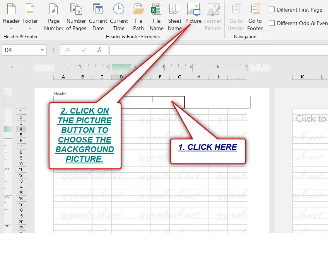Select column A header
Image resolution: width=328 pixels, height=258 pixels.
[x=63, y=77]
